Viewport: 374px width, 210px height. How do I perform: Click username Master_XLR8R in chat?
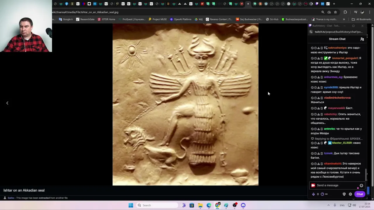point(342,143)
